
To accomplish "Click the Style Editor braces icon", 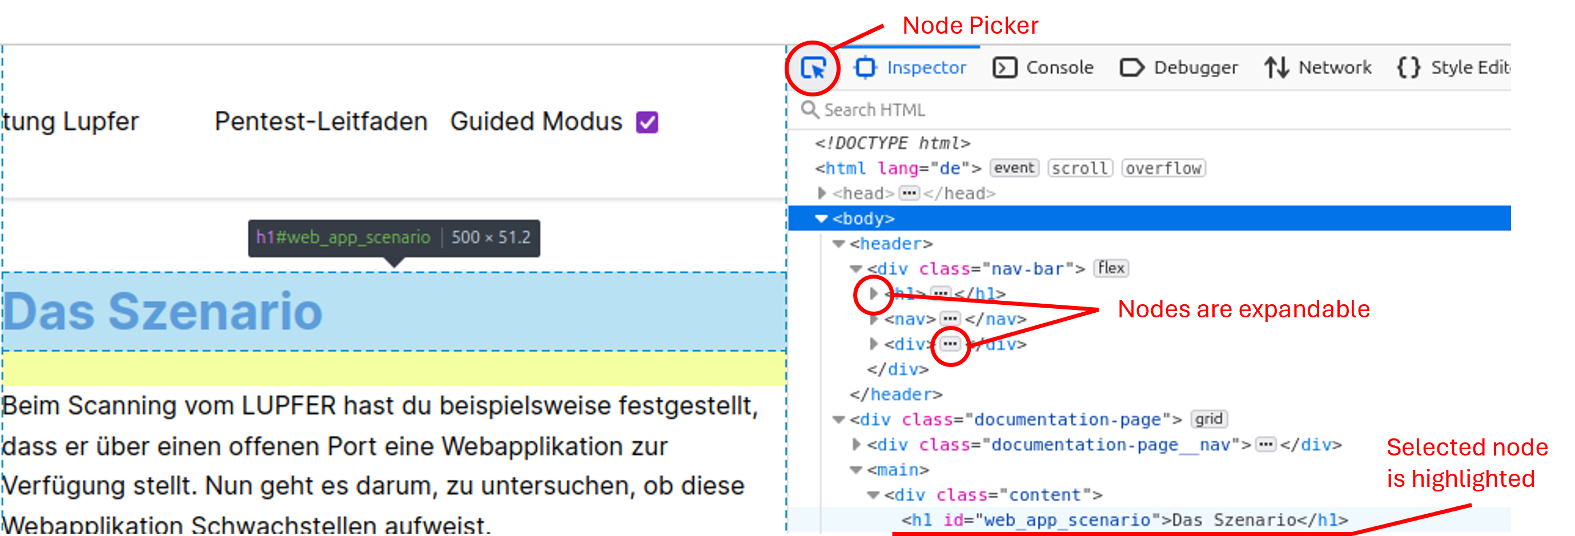I will (1410, 67).
